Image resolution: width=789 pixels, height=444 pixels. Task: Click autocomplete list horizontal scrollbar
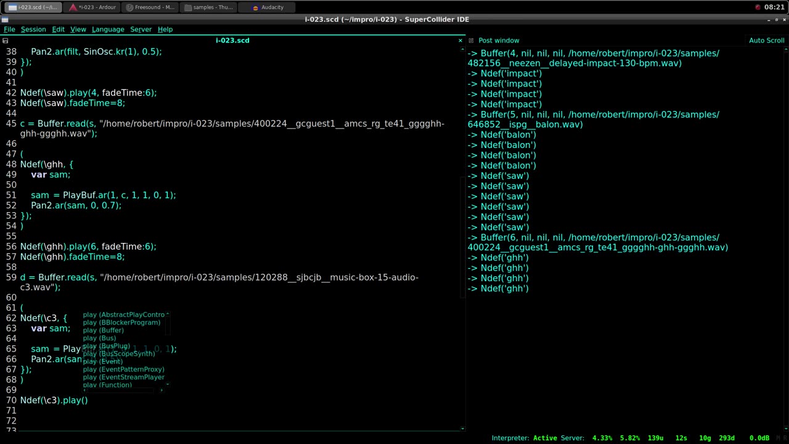(x=123, y=390)
